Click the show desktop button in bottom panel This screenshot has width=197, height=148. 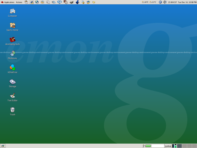click(x=2, y=146)
